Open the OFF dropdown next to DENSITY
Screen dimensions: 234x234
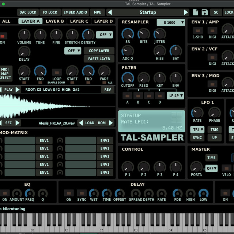105,35
